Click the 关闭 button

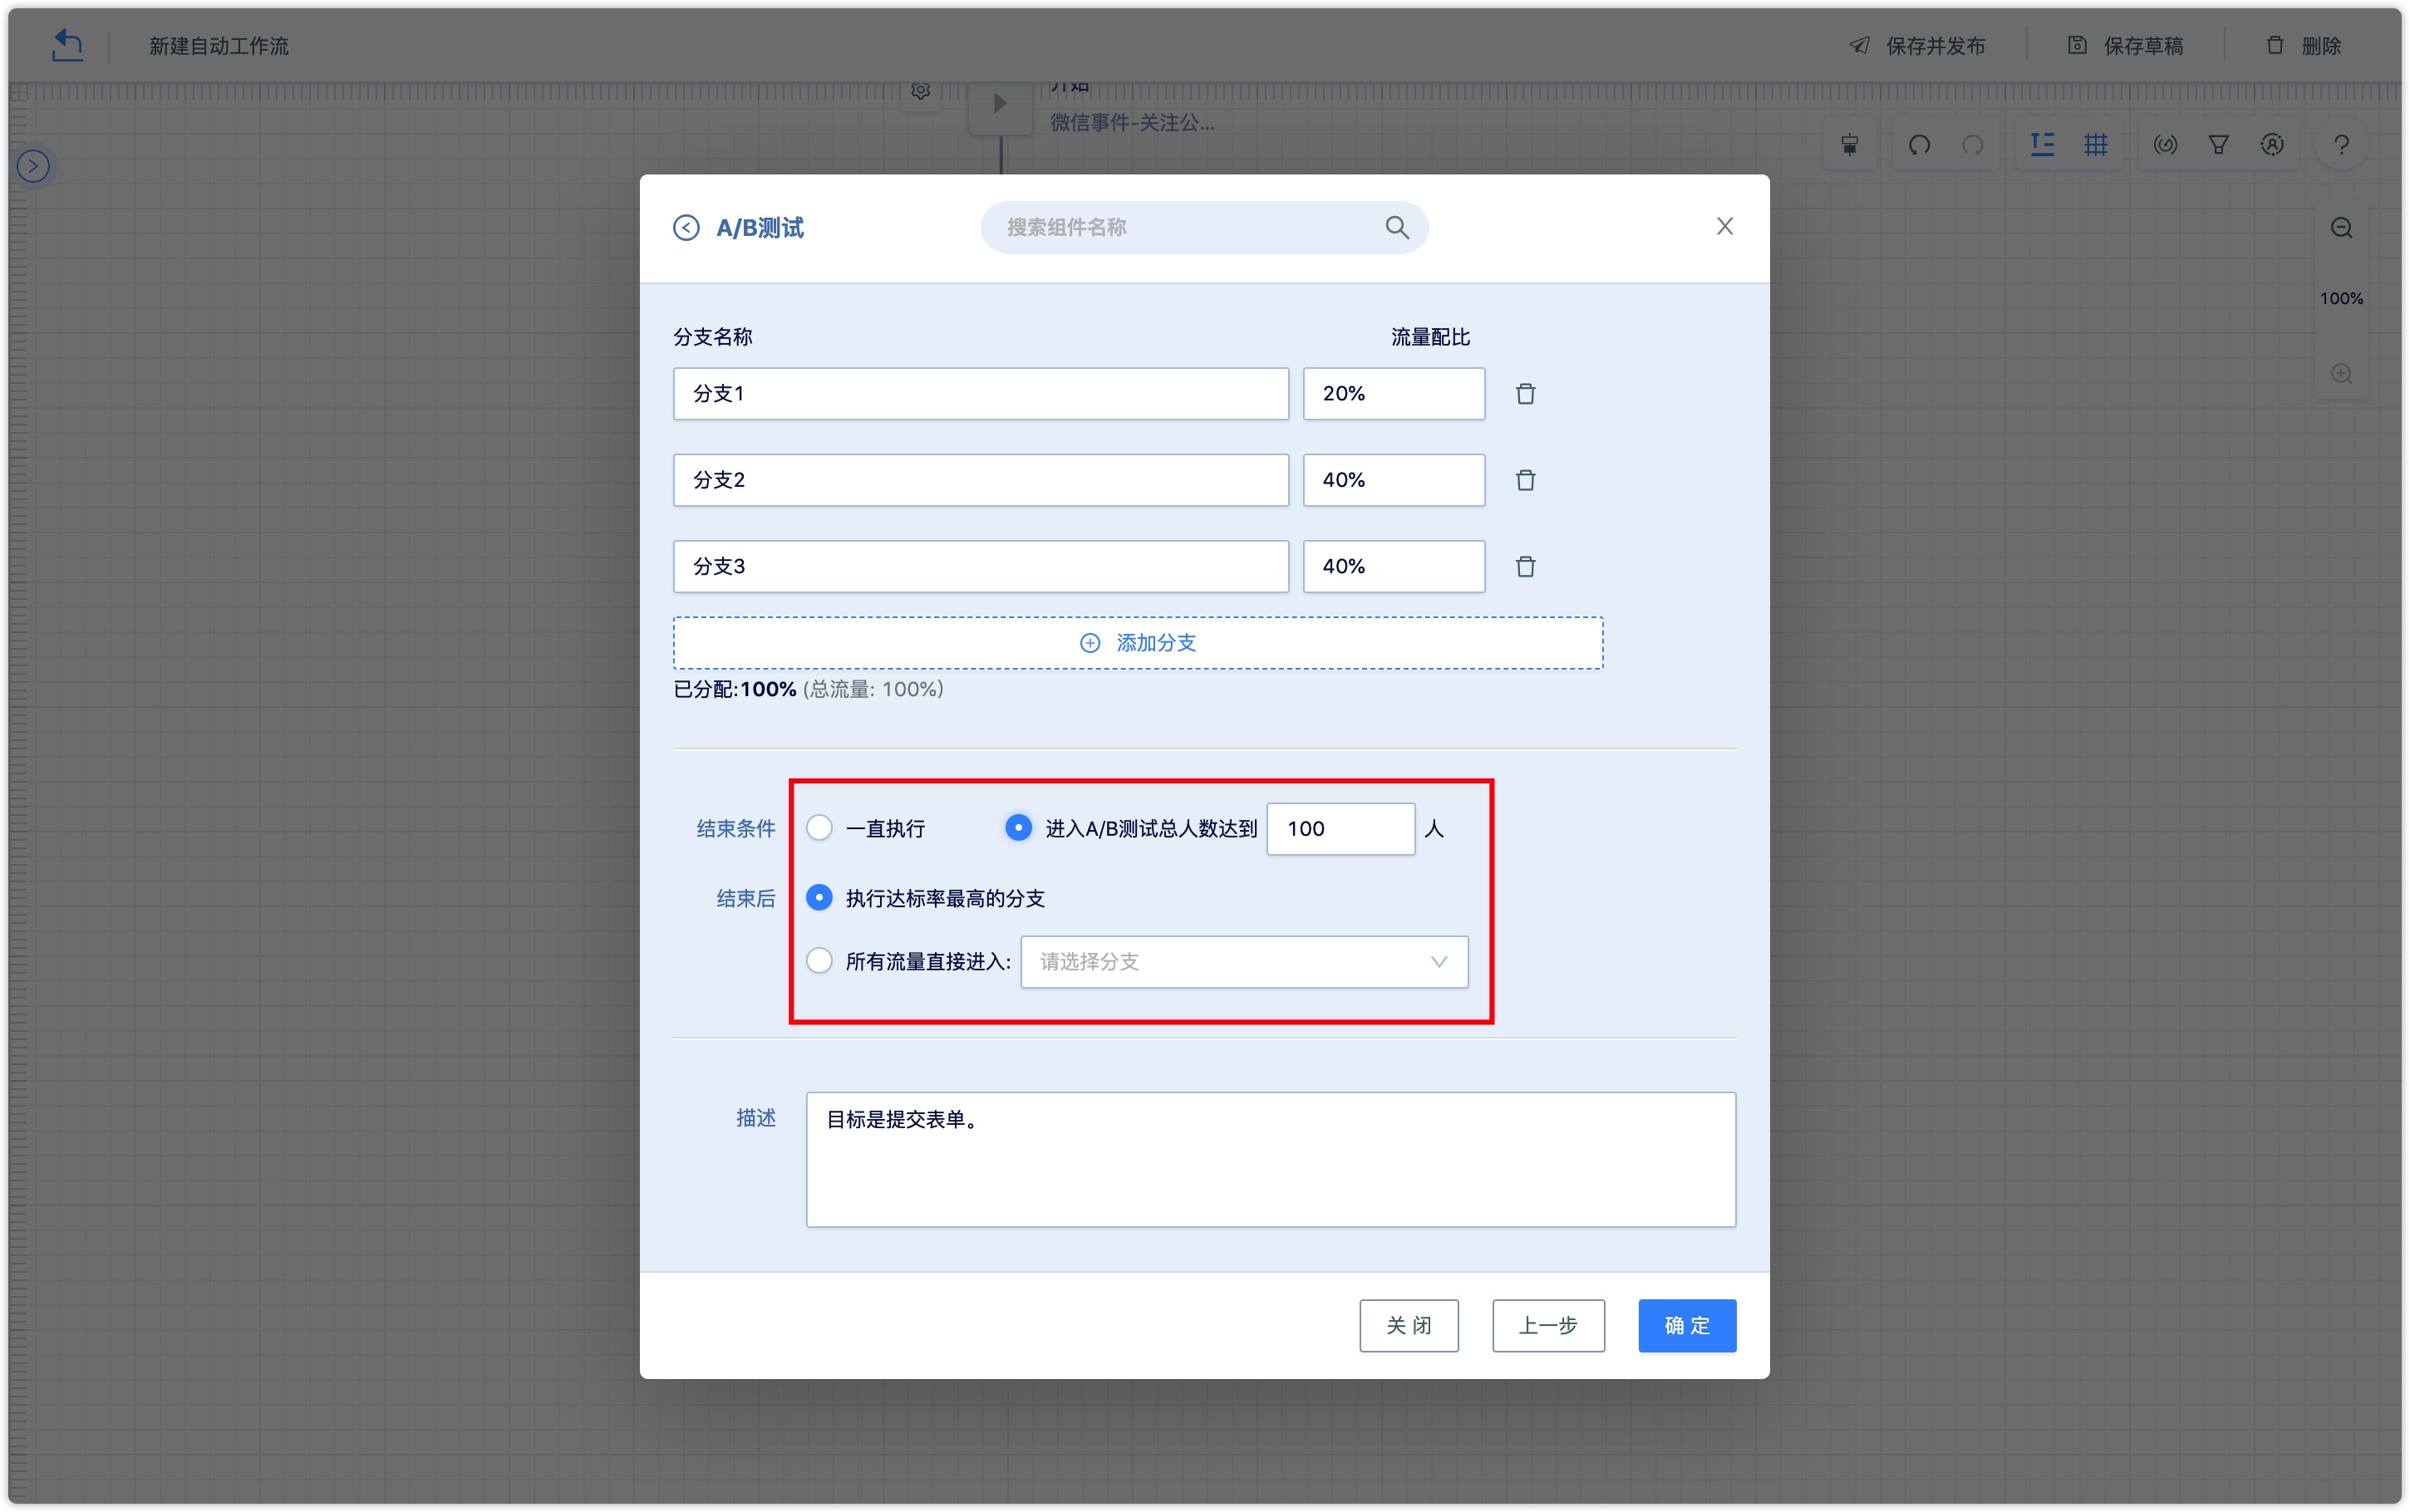[x=1408, y=1326]
